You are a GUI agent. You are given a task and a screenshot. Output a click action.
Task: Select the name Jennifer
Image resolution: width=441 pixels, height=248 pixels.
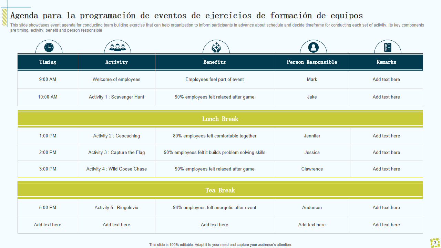(x=312, y=136)
